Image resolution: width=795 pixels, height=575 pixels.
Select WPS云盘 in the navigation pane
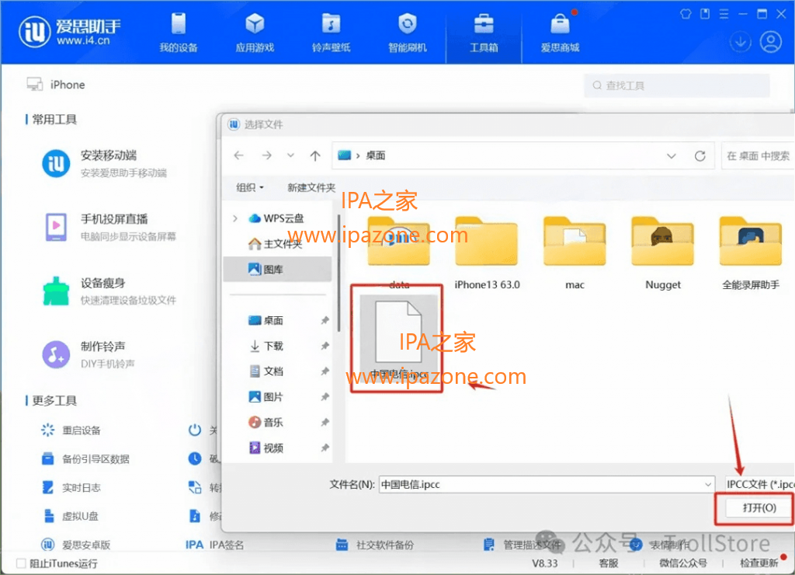click(276, 218)
